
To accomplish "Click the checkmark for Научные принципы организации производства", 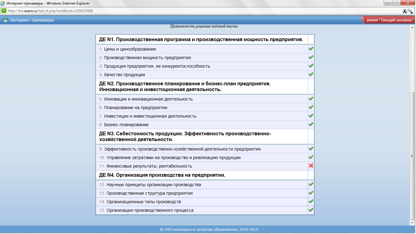I will coord(311,184).
